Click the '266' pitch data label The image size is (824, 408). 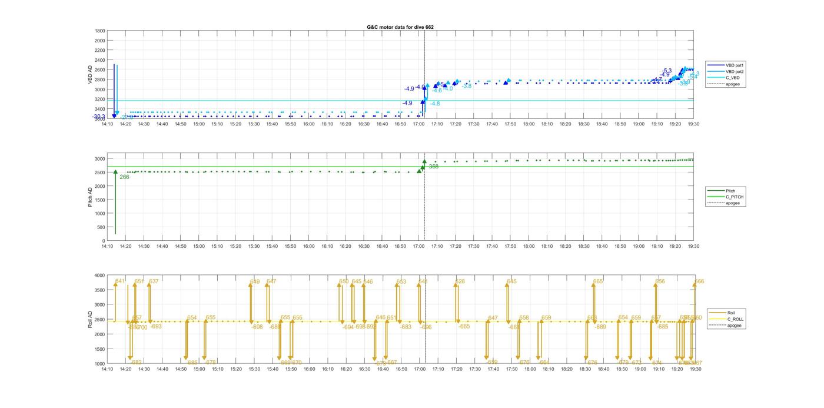coord(124,177)
